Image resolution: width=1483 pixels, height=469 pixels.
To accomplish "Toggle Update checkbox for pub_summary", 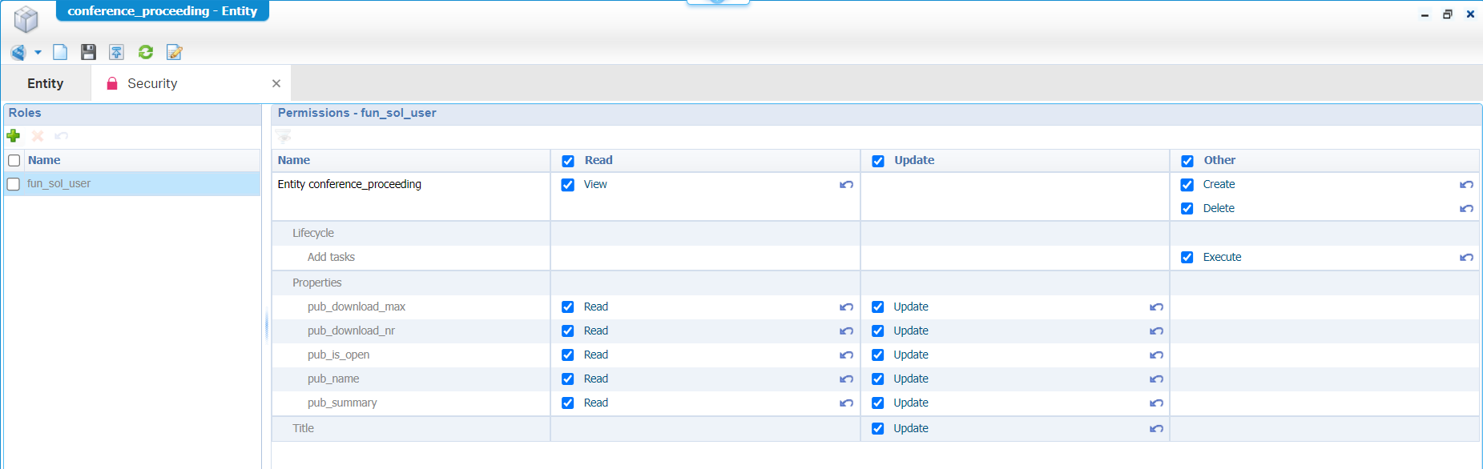I will pos(878,403).
